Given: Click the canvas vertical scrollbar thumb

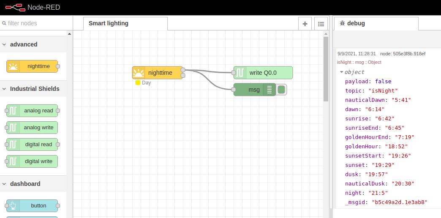Looking at the screenshot, I should [326, 69].
